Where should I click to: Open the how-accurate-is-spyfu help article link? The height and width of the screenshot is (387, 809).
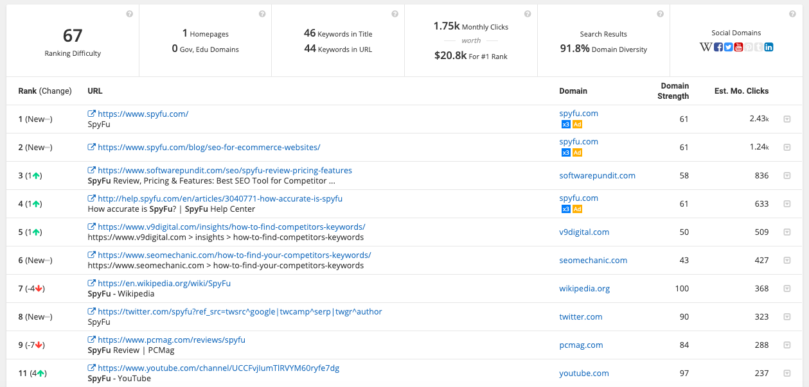click(x=220, y=199)
